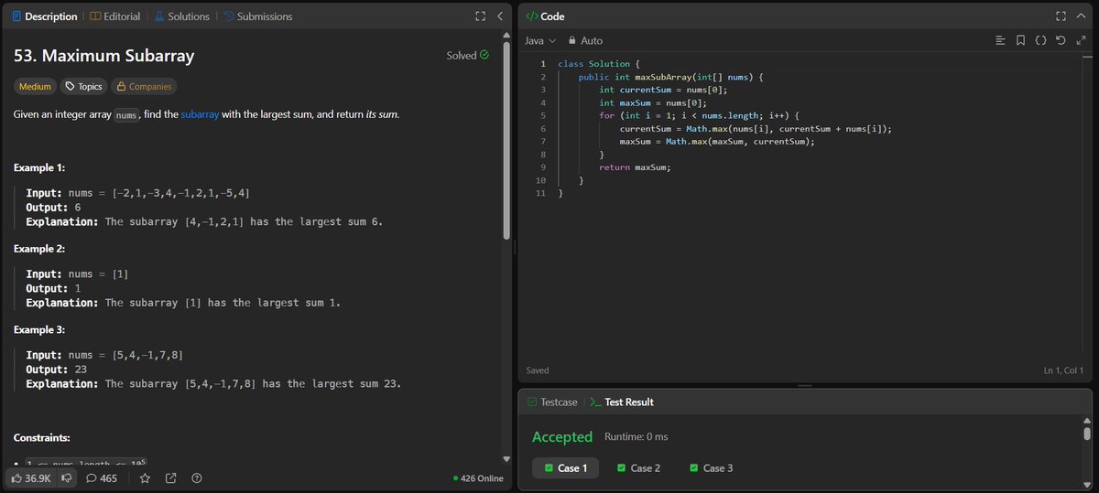Click the Code panel header tab
The width and height of the screenshot is (1099, 493).
[545, 16]
